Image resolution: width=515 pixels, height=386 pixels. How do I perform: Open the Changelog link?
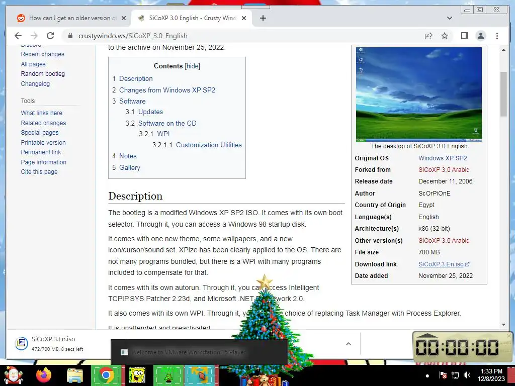point(35,84)
